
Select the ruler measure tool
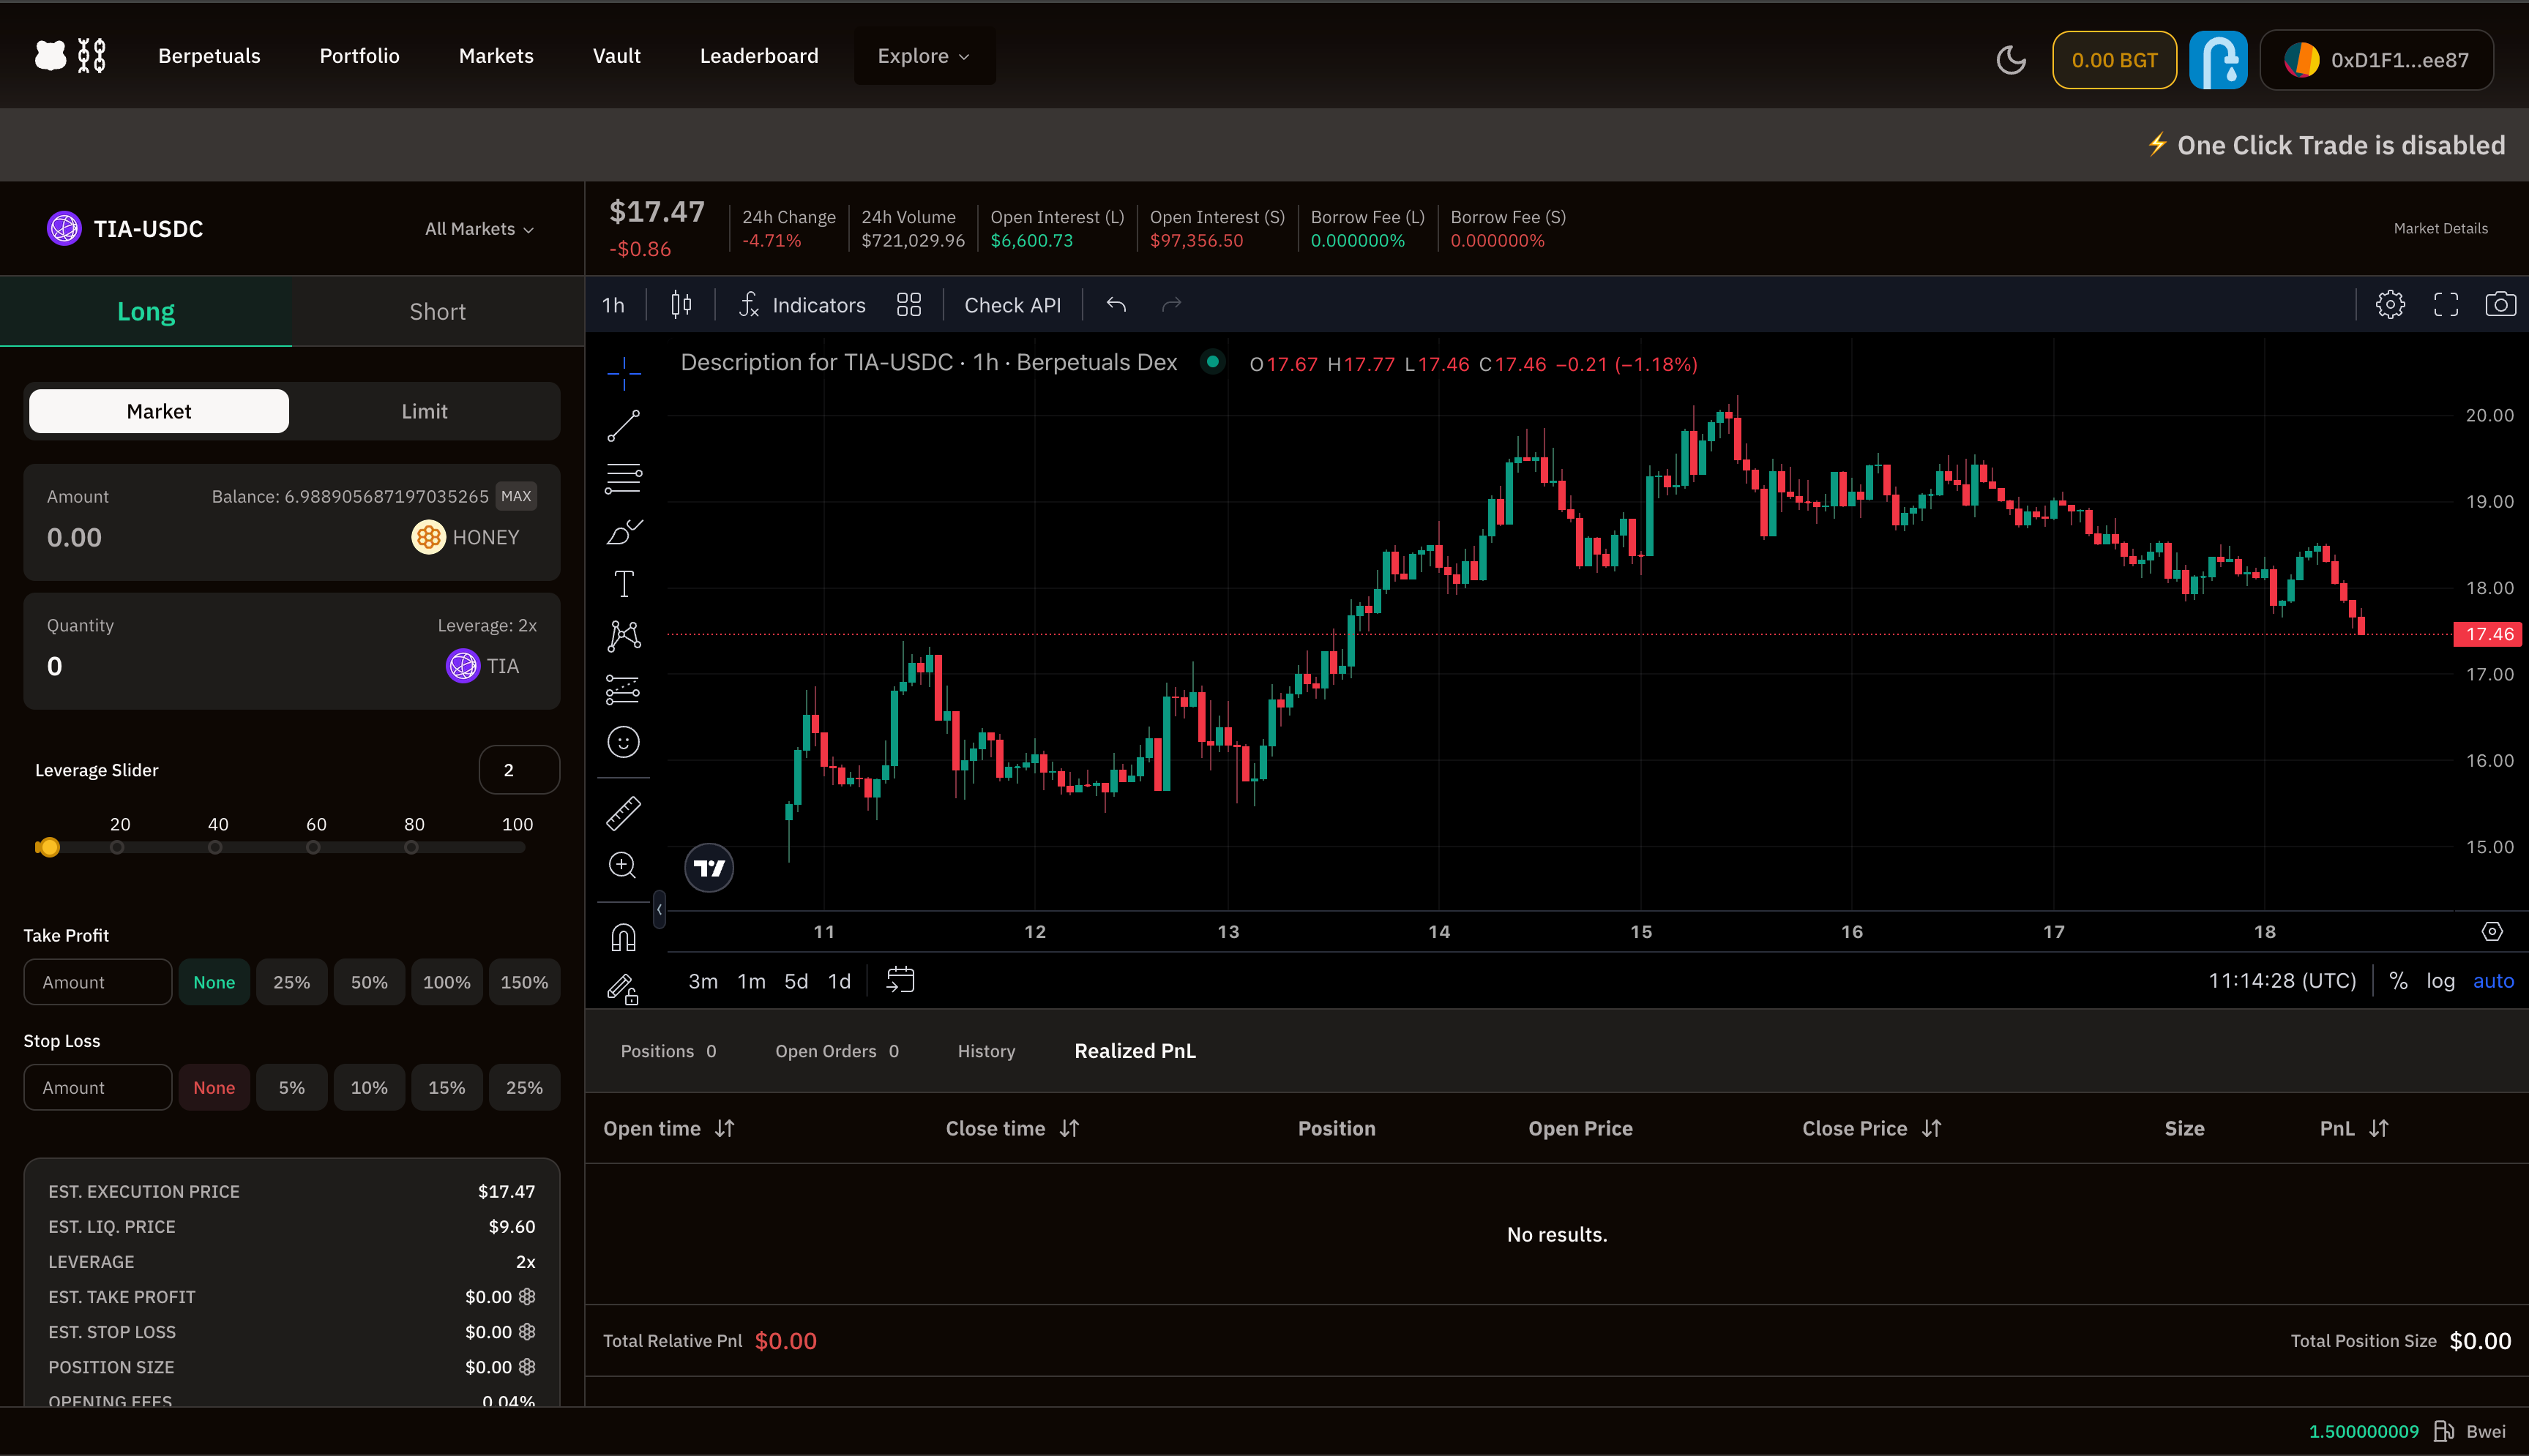coord(623,813)
